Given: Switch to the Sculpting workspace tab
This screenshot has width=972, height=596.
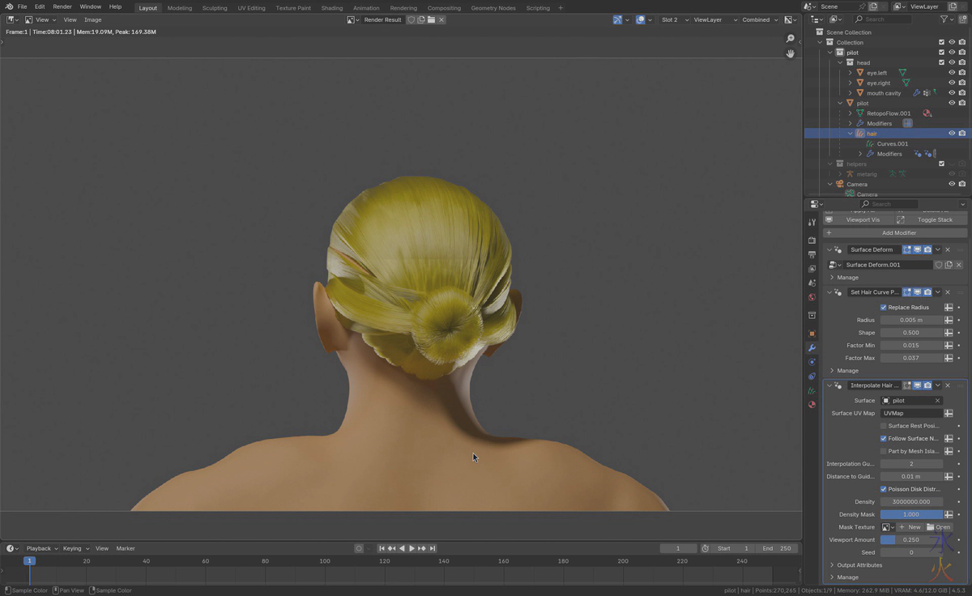Looking at the screenshot, I should tap(214, 8).
